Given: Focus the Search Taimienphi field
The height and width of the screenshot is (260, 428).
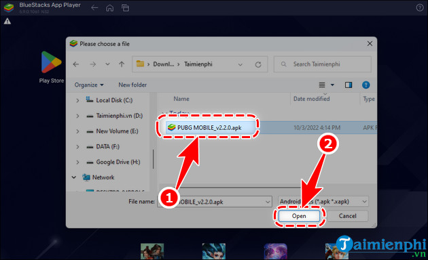Looking at the screenshot, I should tap(323, 64).
